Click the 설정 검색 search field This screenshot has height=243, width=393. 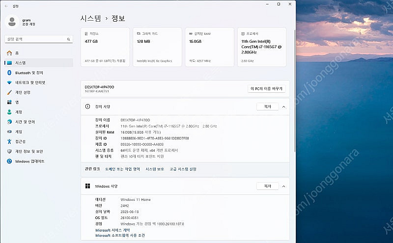39,39
